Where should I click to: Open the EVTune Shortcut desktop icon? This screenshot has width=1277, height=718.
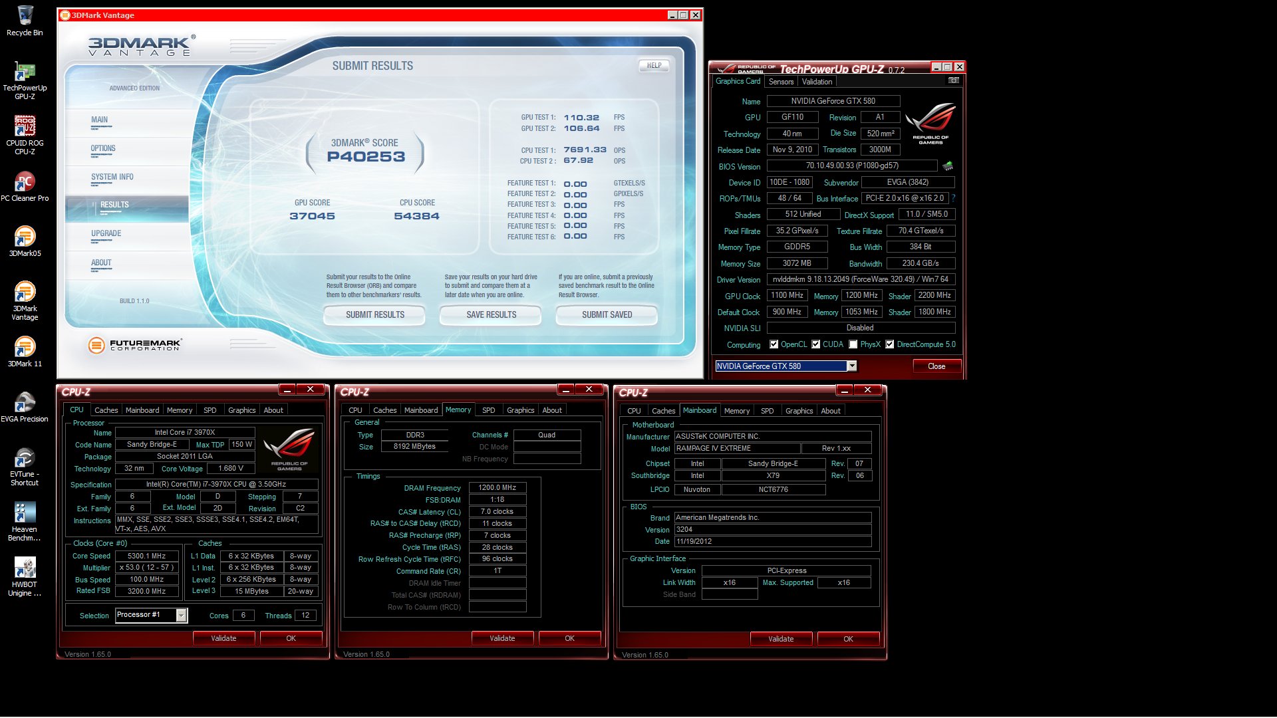click(25, 467)
